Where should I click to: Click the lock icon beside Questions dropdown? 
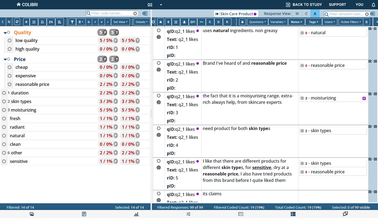[242, 22]
